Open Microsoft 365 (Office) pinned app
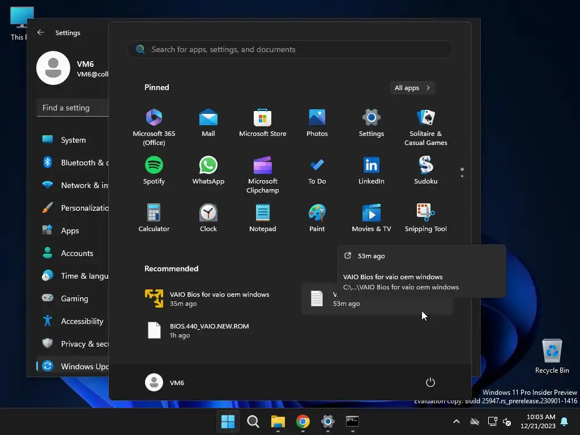The height and width of the screenshot is (435, 580). [154, 127]
